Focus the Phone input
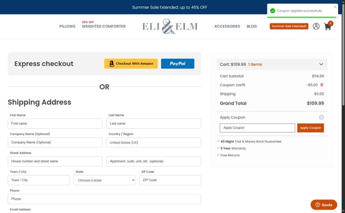Screen dimensions: 345x213 click(104, 199)
